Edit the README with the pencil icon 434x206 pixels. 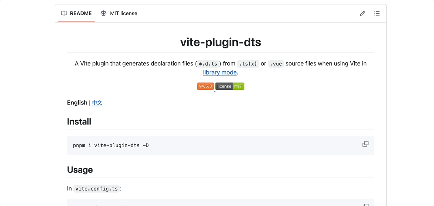click(363, 13)
